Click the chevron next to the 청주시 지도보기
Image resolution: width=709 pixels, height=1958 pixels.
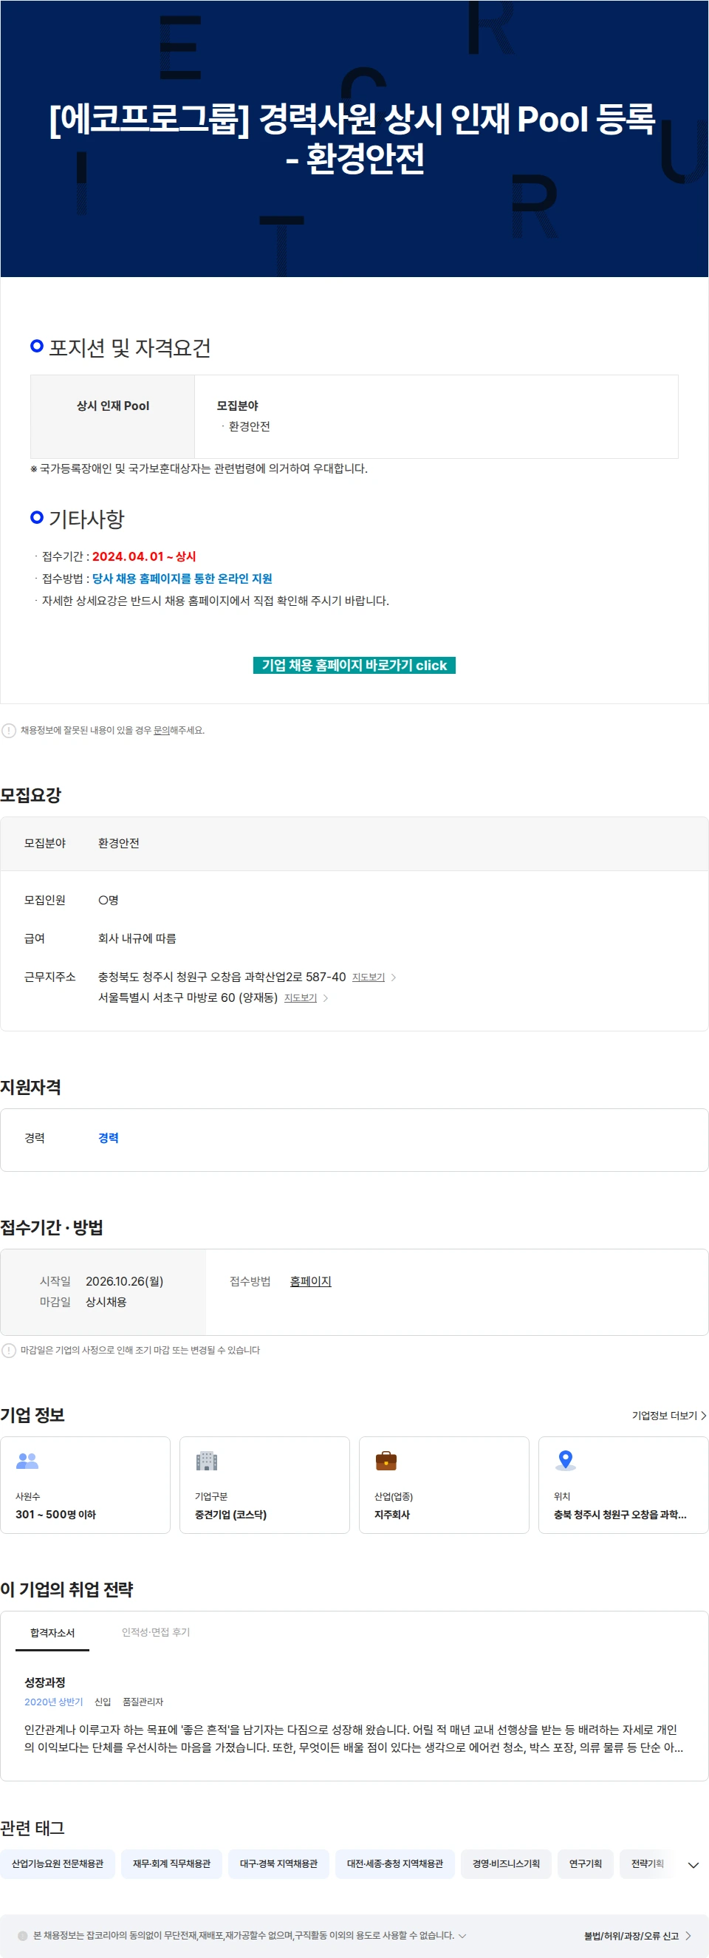[394, 978]
